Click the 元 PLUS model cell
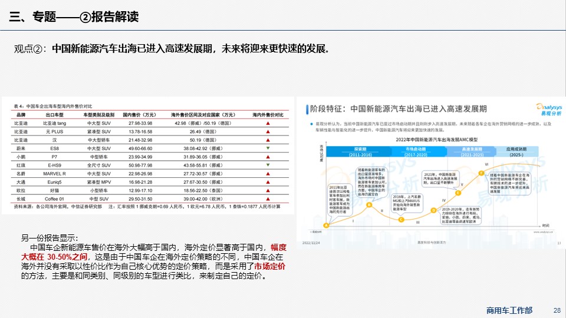The height and width of the screenshot is (318, 566). (x=54, y=131)
